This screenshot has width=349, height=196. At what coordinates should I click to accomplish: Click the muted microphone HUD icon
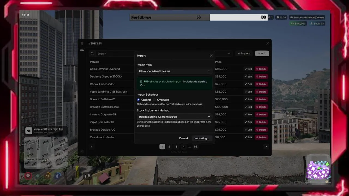pos(89,176)
